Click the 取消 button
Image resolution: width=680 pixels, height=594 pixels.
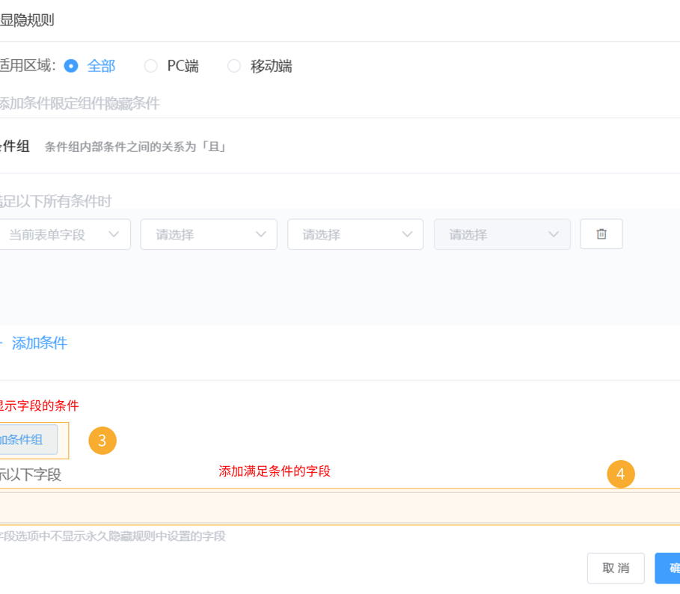click(x=616, y=568)
